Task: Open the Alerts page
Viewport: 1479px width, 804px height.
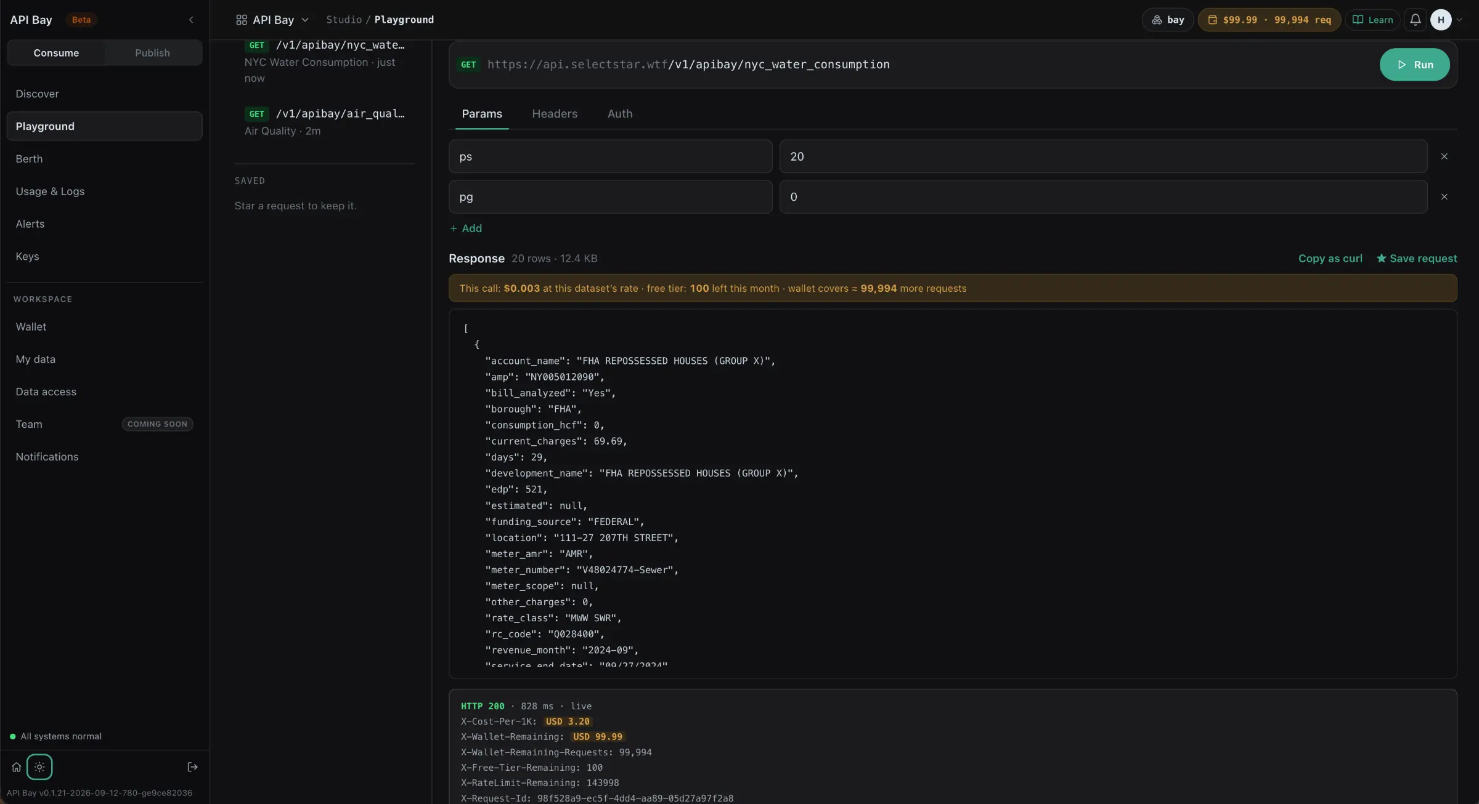Action: [x=104, y=224]
